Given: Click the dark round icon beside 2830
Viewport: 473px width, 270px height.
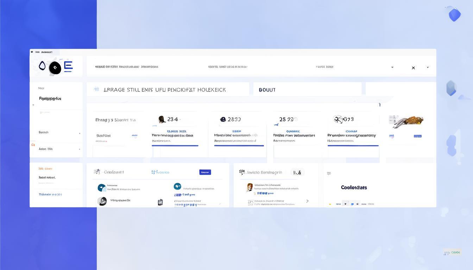Looking at the screenshot, I should click(x=223, y=120).
